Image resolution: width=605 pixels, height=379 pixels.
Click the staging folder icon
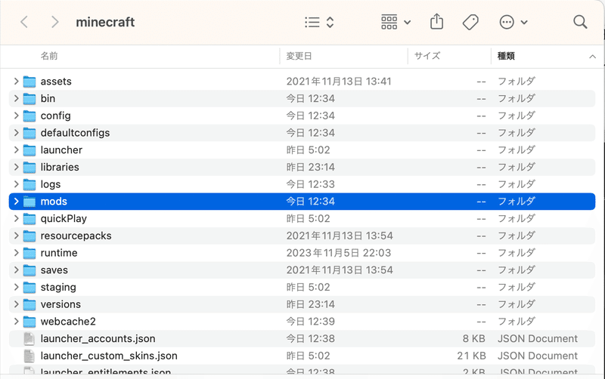pyautogui.click(x=29, y=288)
